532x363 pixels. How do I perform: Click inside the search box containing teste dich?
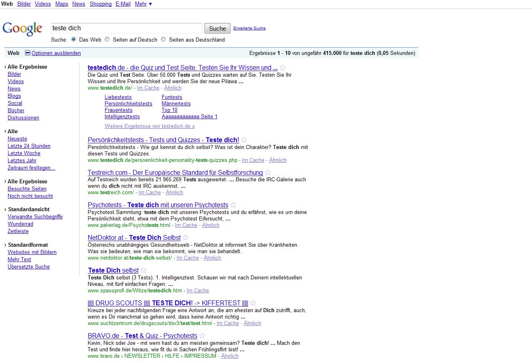pyautogui.click(x=127, y=28)
